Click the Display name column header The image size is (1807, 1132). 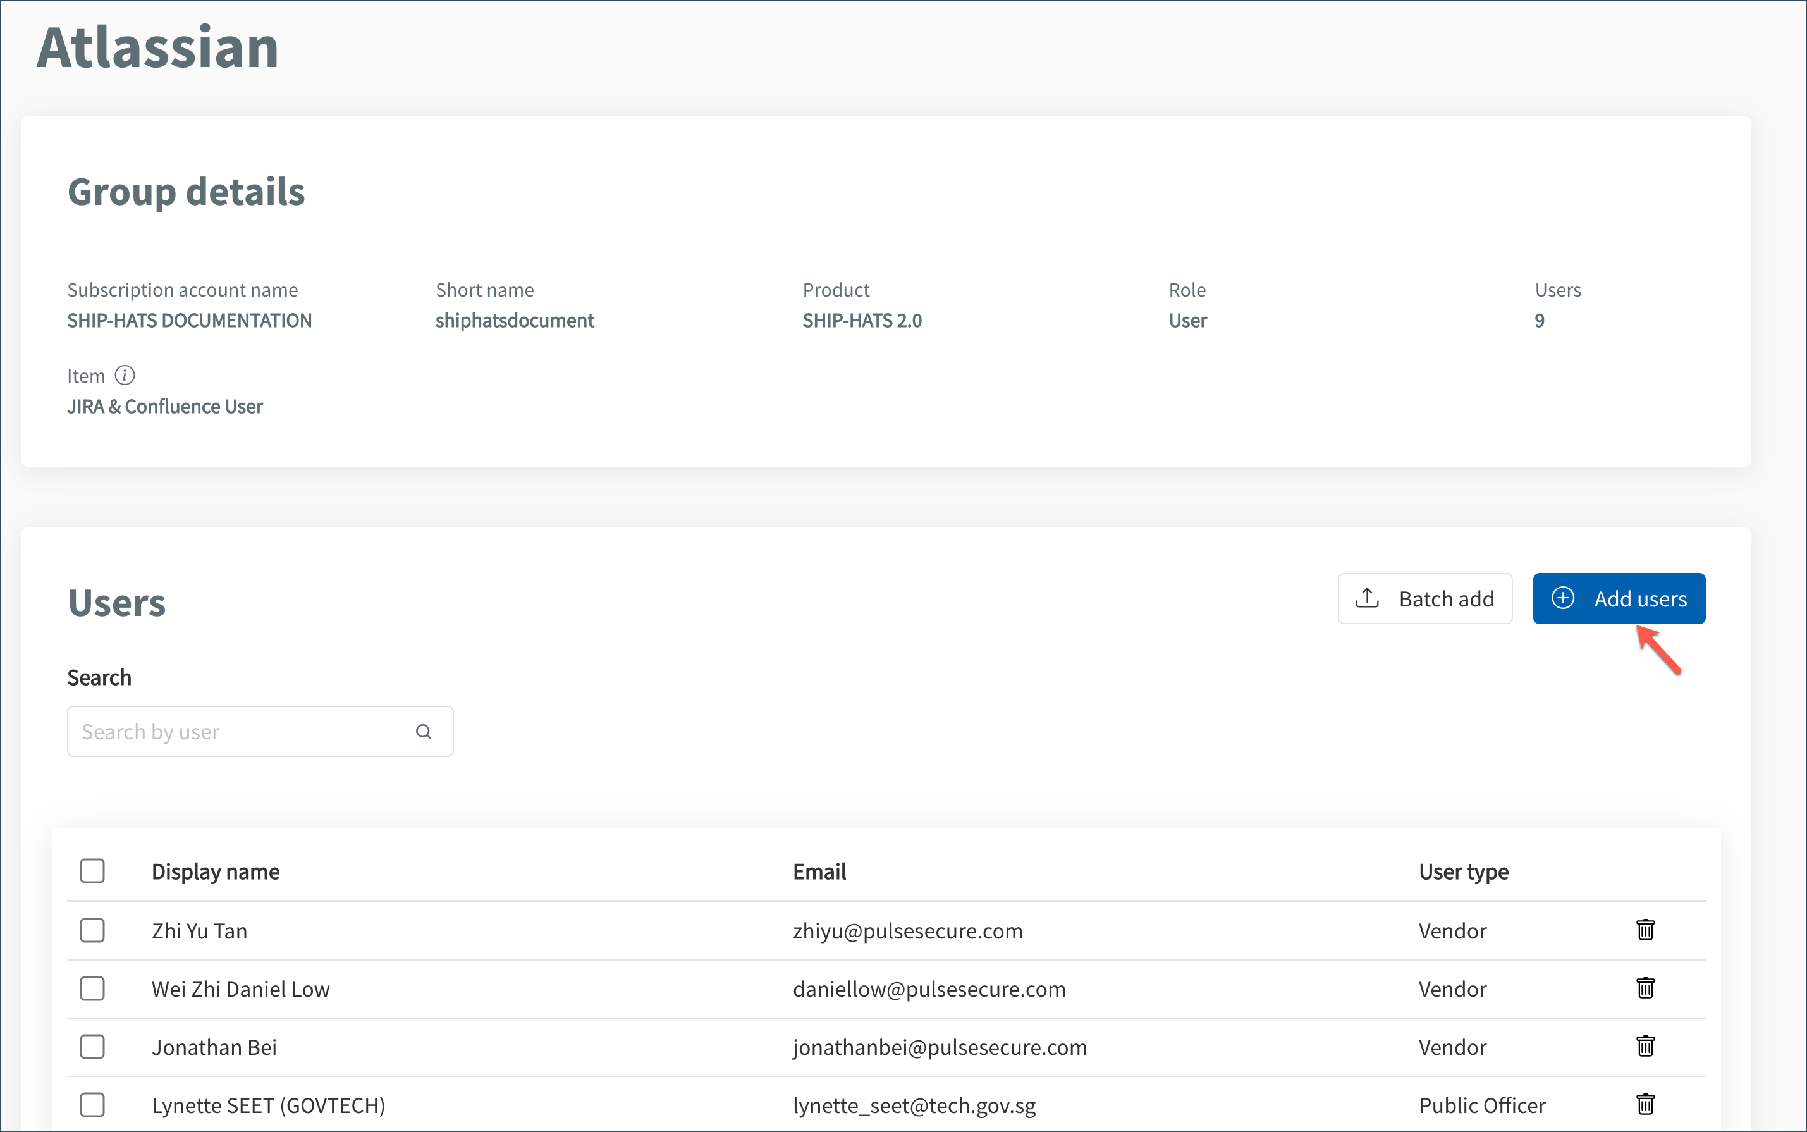click(216, 871)
